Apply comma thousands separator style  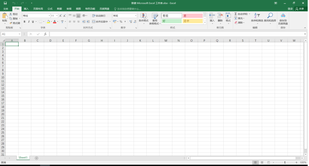click(125, 22)
